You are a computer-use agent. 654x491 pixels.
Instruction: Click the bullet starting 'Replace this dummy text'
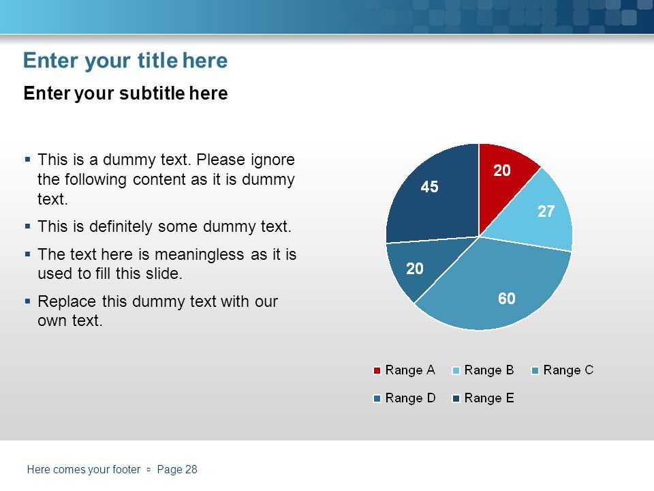point(157,311)
